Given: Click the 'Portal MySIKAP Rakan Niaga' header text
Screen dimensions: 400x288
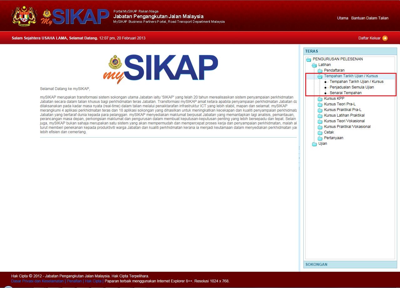Looking at the screenshot, I should [136, 11].
